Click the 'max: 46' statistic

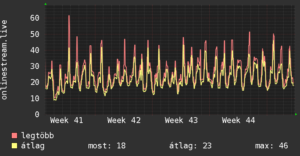point(272,146)
